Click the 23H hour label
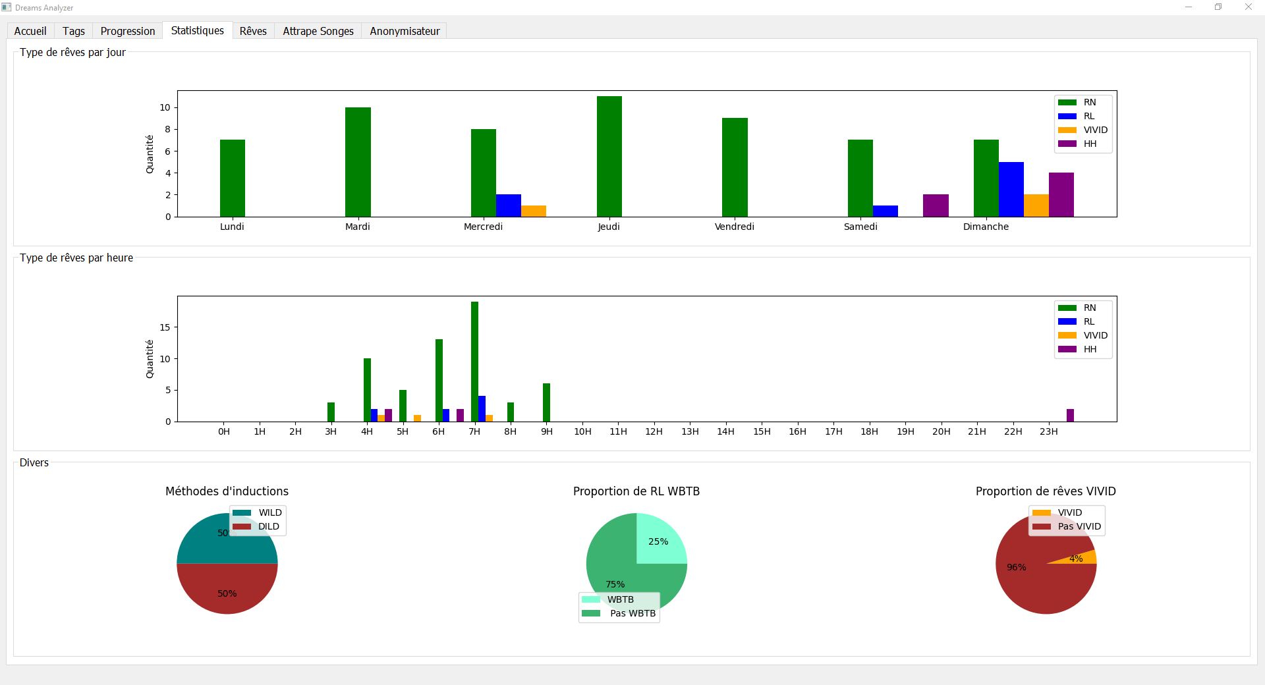The image size is (1265, 685). click(1049, 431)
